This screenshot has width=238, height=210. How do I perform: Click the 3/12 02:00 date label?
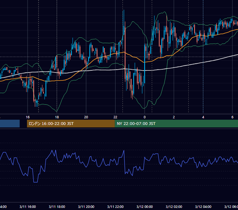tap(174, 206)
